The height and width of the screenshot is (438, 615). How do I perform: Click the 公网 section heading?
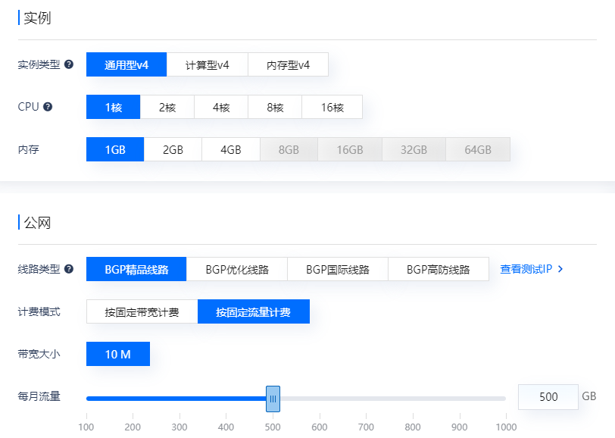[x=37, y=223]
